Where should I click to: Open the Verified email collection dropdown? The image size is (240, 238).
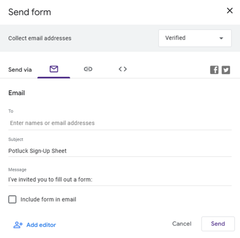[x=194, y=38]
